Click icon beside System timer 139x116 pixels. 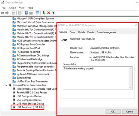click(x=14, y=78)
